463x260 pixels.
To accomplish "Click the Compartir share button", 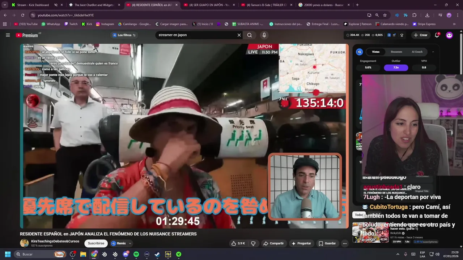I will [273, 243].
